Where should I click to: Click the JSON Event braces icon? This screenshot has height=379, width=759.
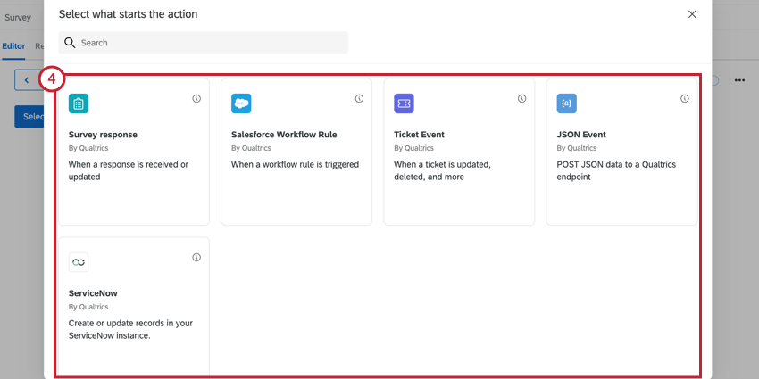tap(566, 103)
